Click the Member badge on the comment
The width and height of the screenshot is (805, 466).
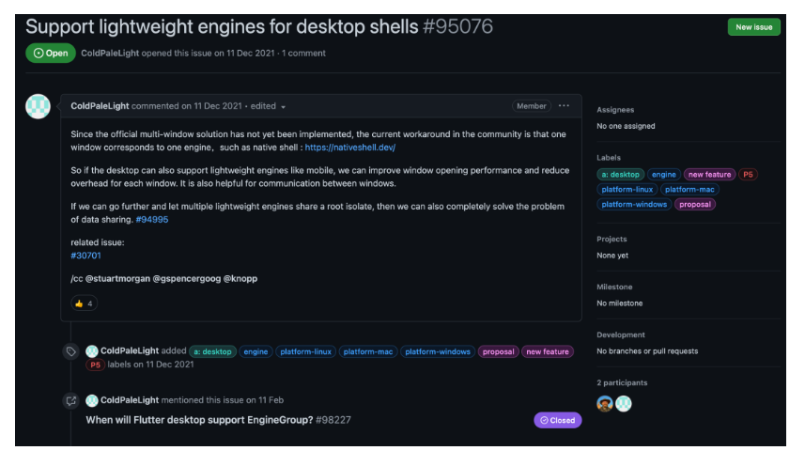pyautogui.click(x=532, y=106)
